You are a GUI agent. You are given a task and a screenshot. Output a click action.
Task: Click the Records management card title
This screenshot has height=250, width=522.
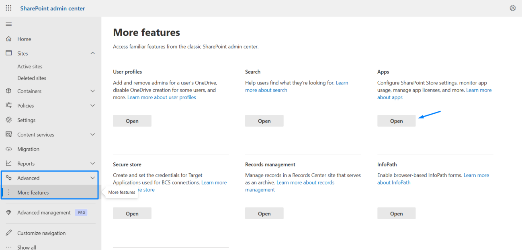coord(270,164)
